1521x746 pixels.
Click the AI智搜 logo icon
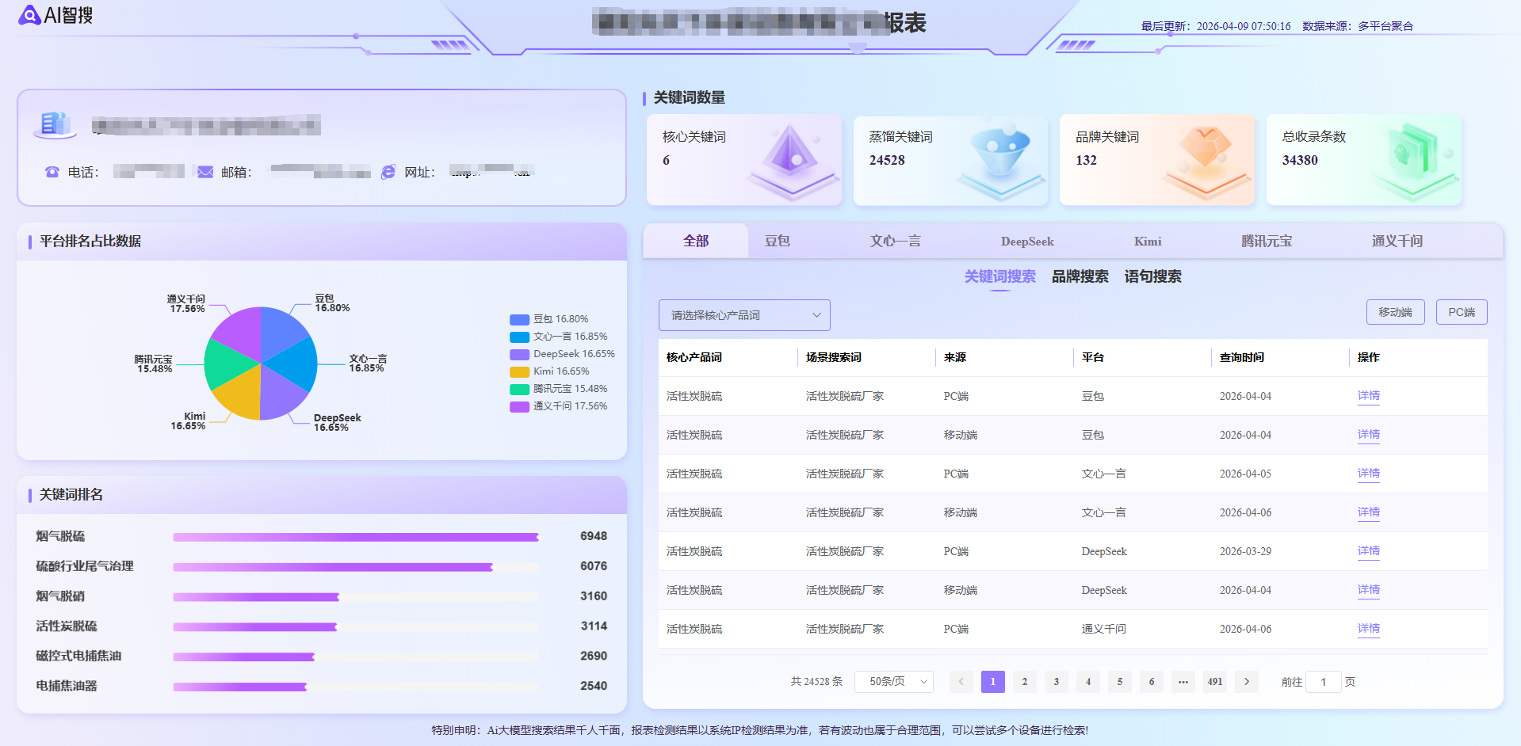click(x=29, y=15)
